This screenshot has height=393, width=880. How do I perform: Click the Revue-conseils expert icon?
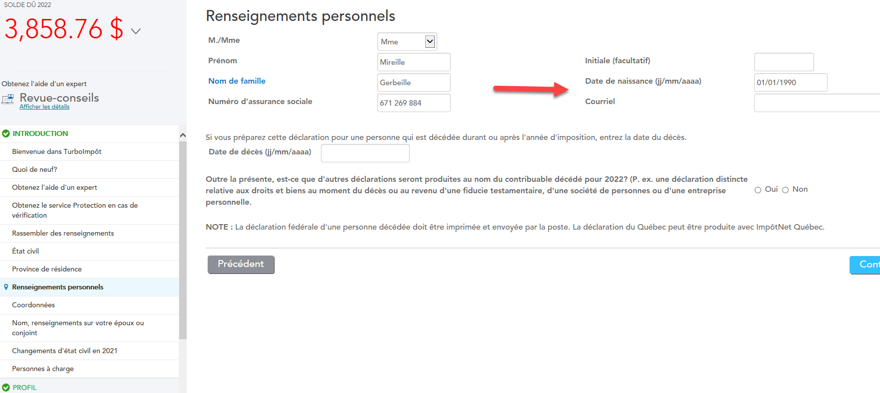point(8,99)
